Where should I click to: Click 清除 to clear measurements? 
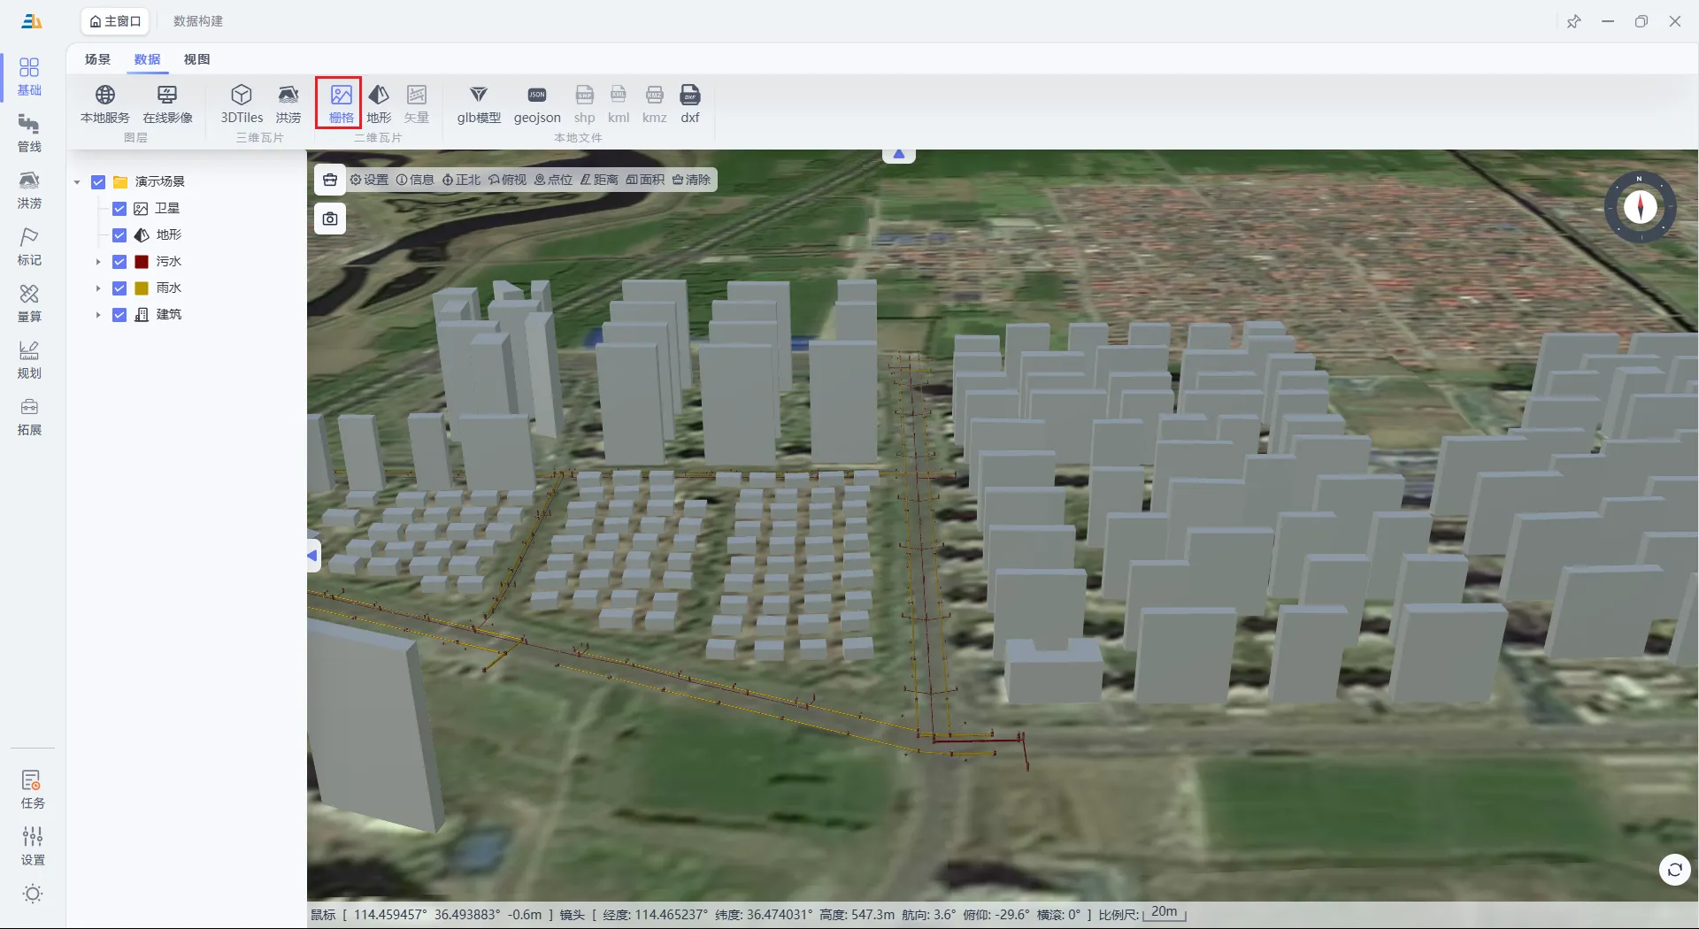tap(691, 180)
